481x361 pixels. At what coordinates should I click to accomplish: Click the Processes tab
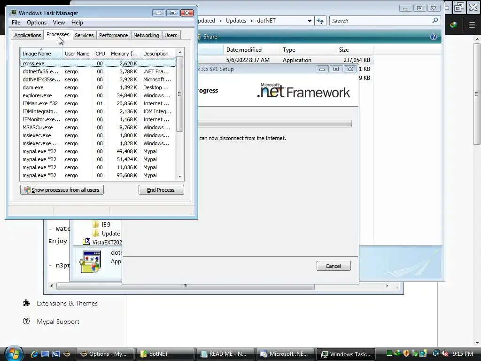coord(58,34)
